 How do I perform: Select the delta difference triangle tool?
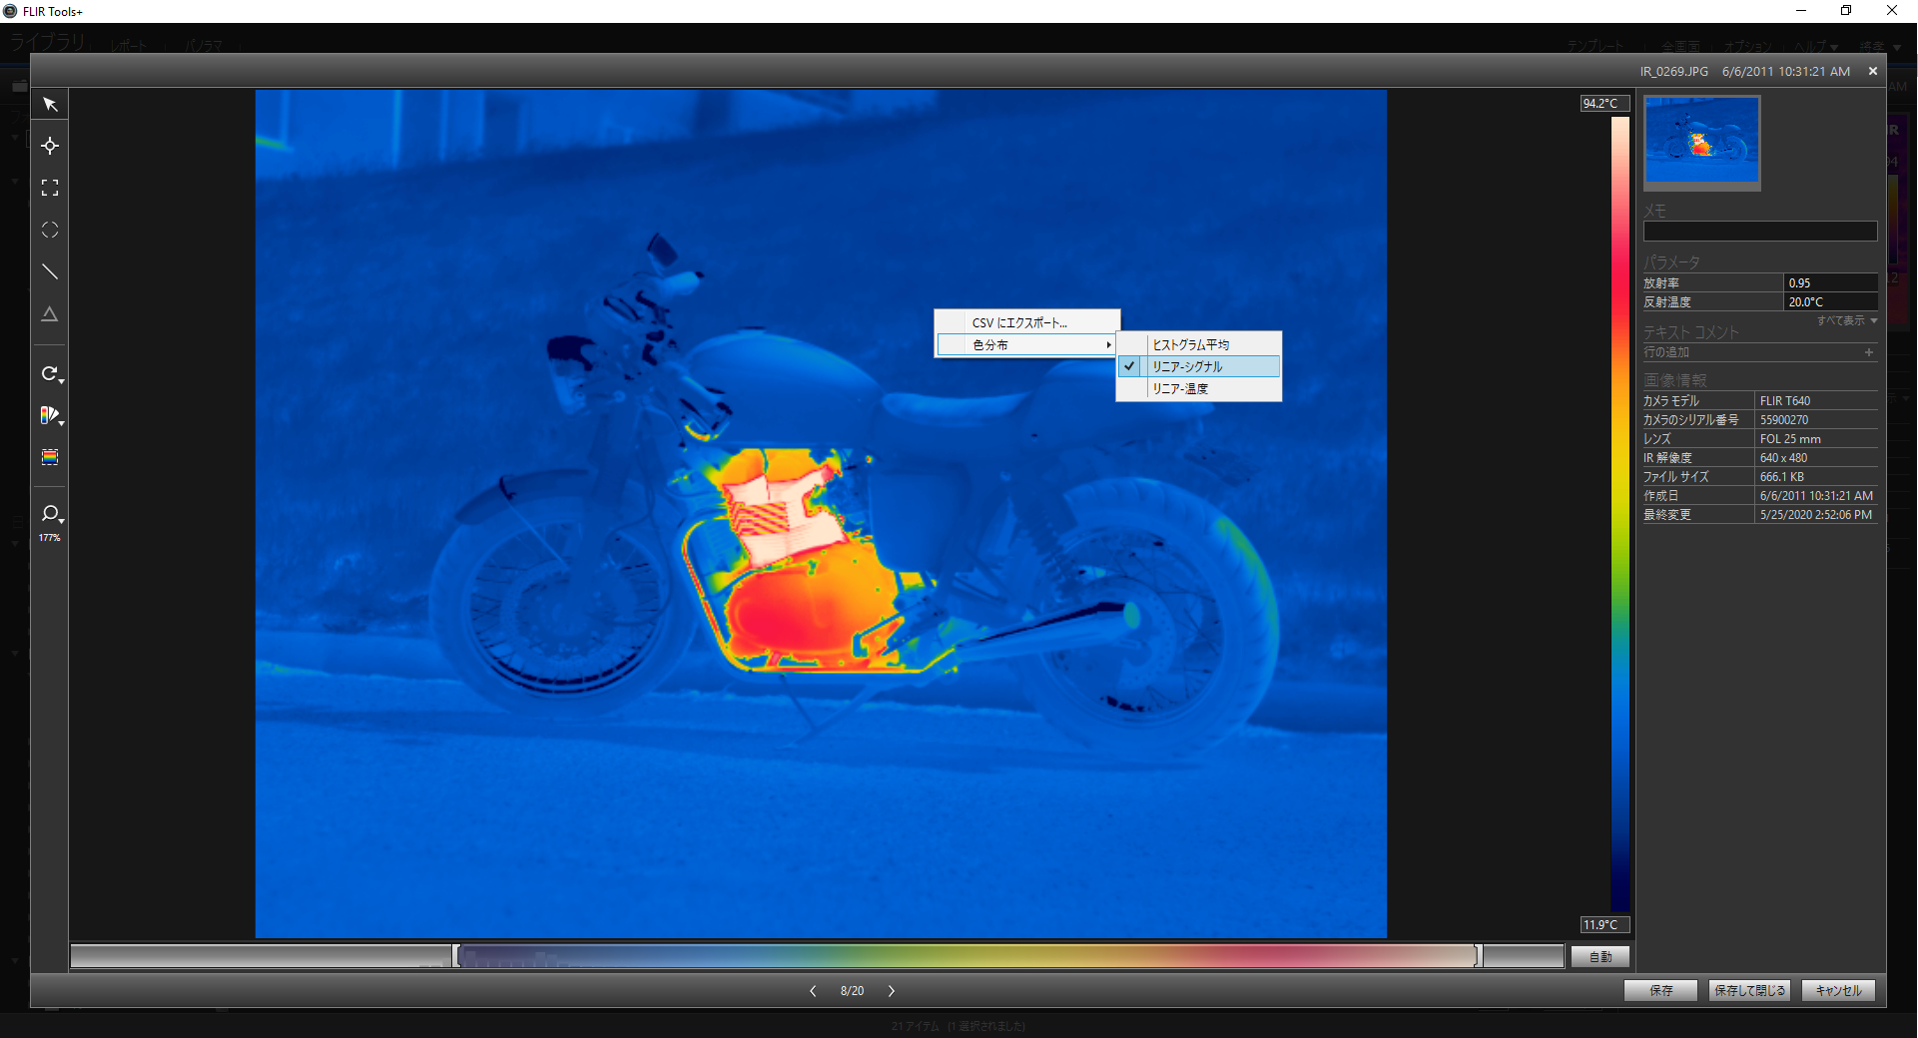pos(50,314)
